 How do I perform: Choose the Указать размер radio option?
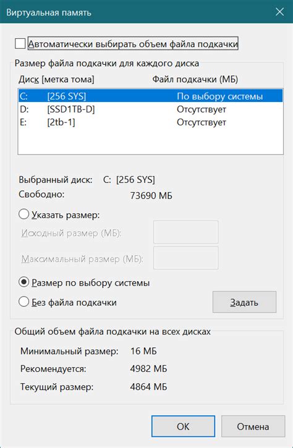pyautogui.click(x=24, y=214)
